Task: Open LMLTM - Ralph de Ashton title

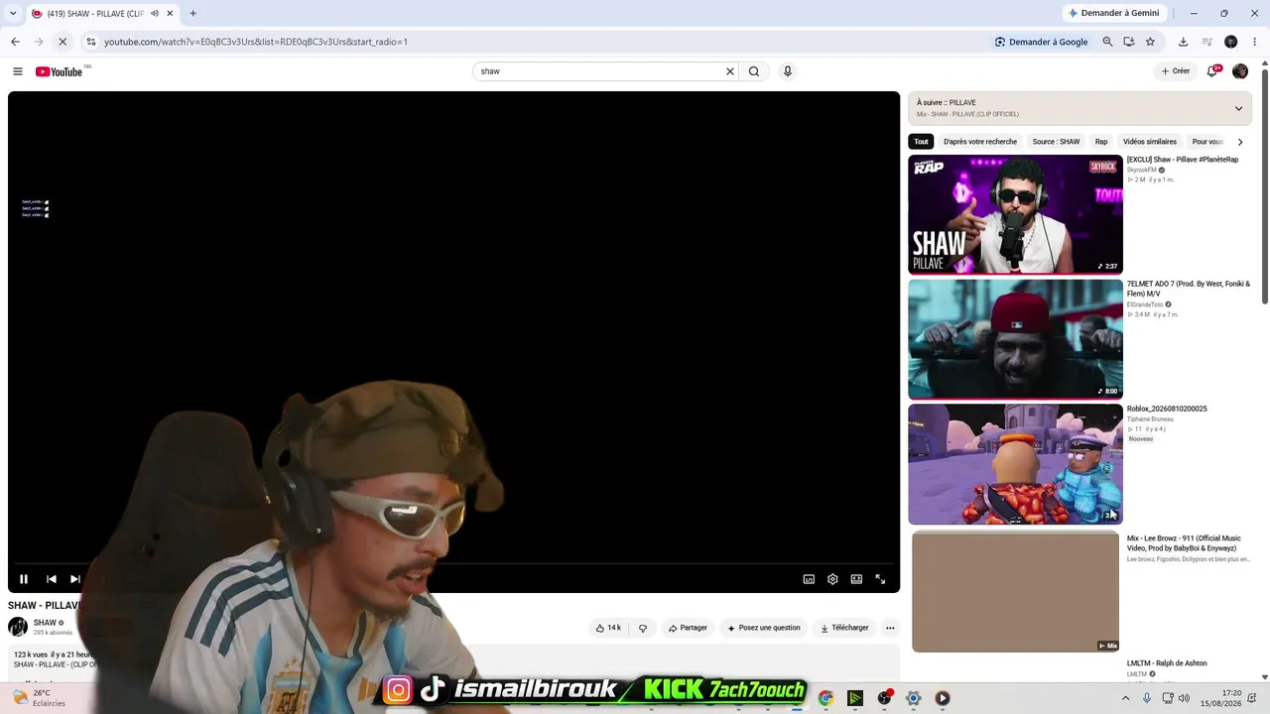Action: [1167, 663]
